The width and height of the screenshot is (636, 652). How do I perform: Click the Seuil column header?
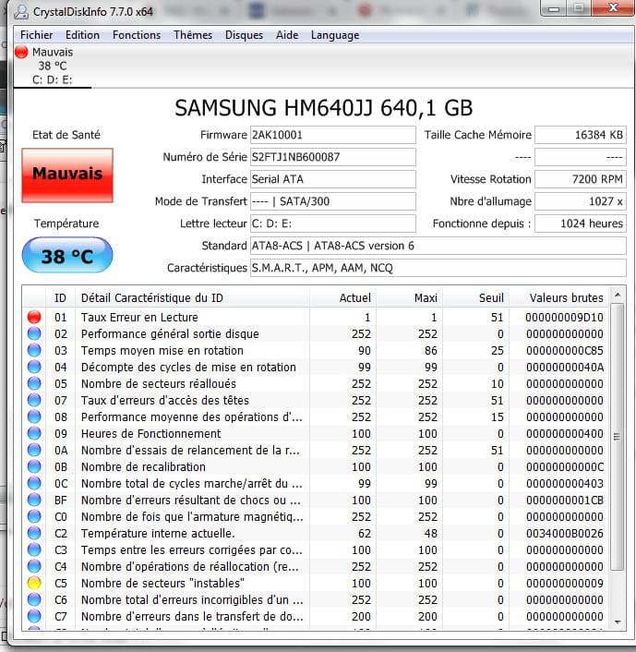[x=476, y=297]
